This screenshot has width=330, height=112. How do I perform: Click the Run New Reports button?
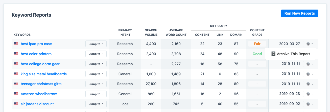pos(299,14)
